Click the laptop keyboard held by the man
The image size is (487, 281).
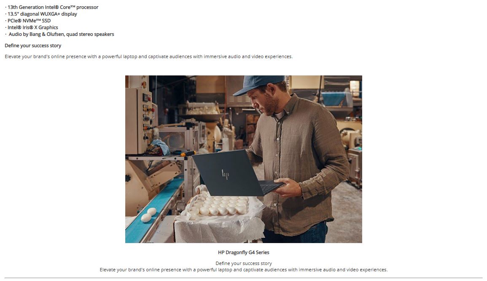(x=271, y=187)
